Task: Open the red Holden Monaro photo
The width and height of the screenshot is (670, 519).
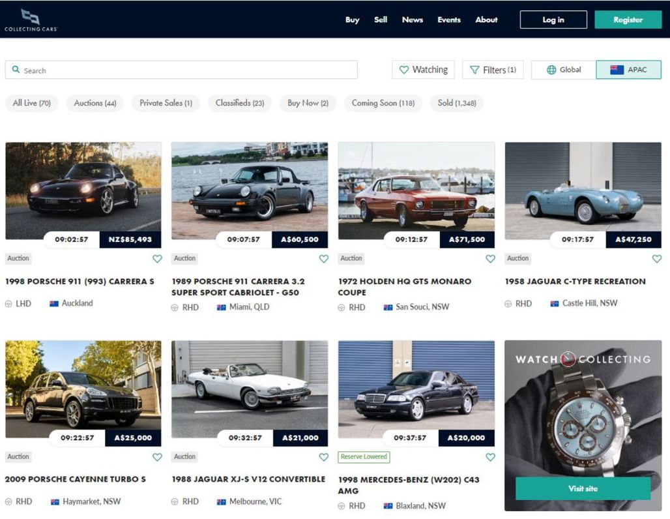Action: click(x=416, y=190)
